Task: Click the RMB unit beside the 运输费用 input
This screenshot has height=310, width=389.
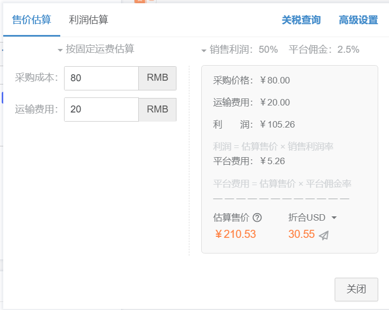Action: point(157,109)
